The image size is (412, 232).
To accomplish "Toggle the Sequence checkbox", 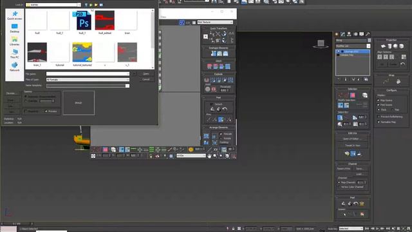I will tap(26, 111).
